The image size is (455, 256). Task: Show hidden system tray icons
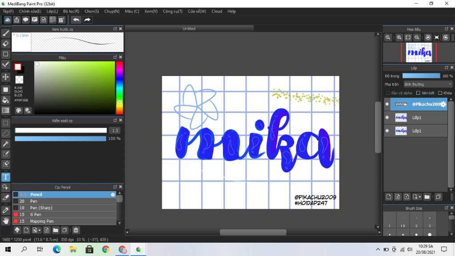coord(378,249)
